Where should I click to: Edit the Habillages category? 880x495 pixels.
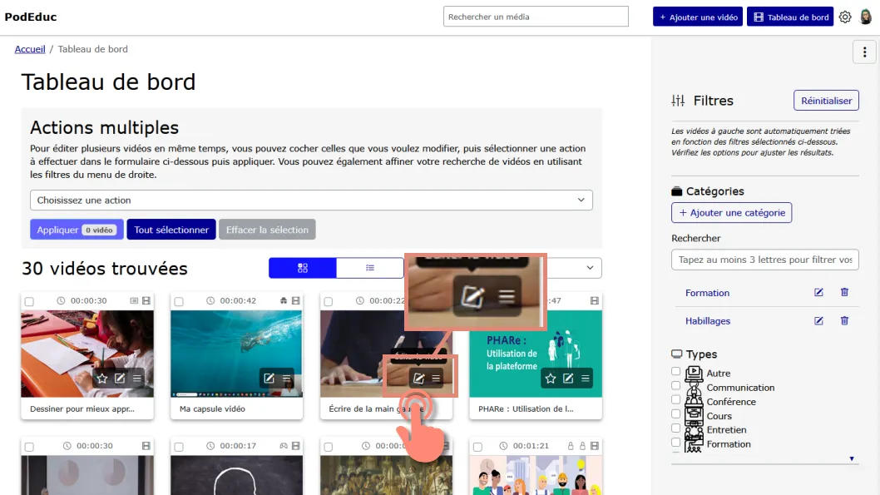coord(818,321)
